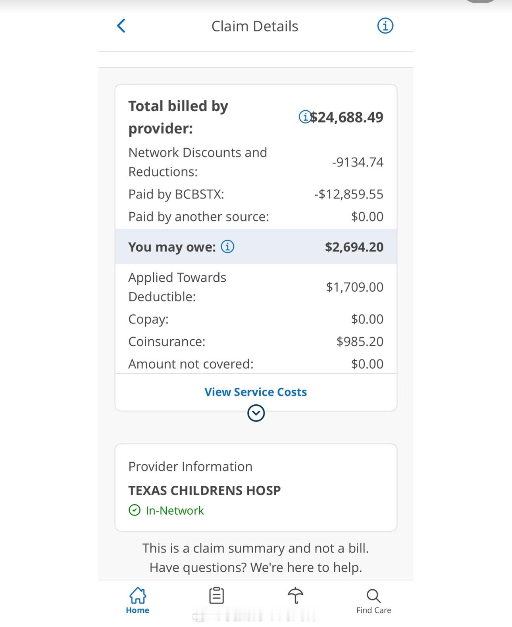Tap the green In-Network checkmark icon
Image resolution: width=512 pixels, height=627 pixels.
pos(135,510)
